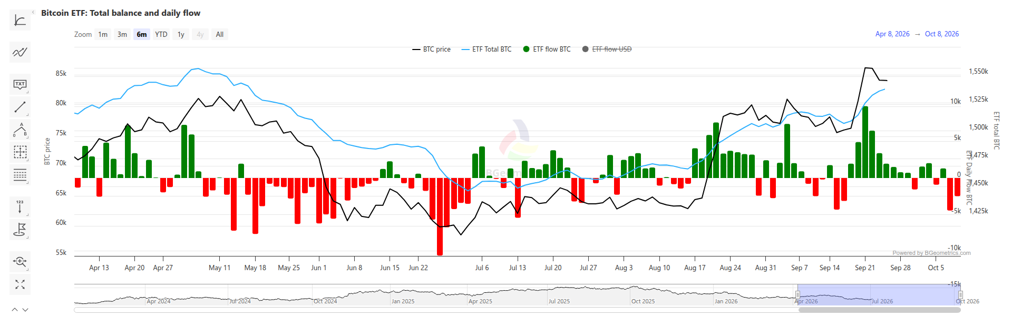Select the active 6m zoom range
The image size is (1012, 316).
pyautogui.click(x=142, y=34)
